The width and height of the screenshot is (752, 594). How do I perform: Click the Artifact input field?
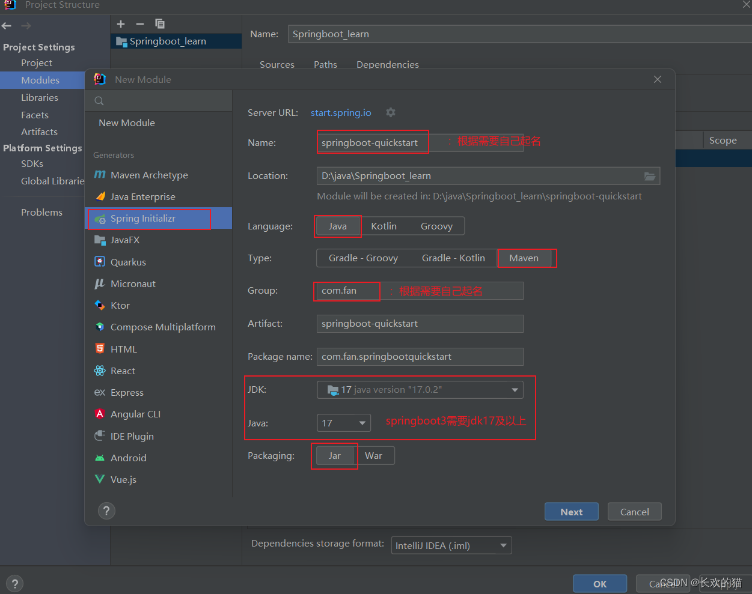(420, 324)
